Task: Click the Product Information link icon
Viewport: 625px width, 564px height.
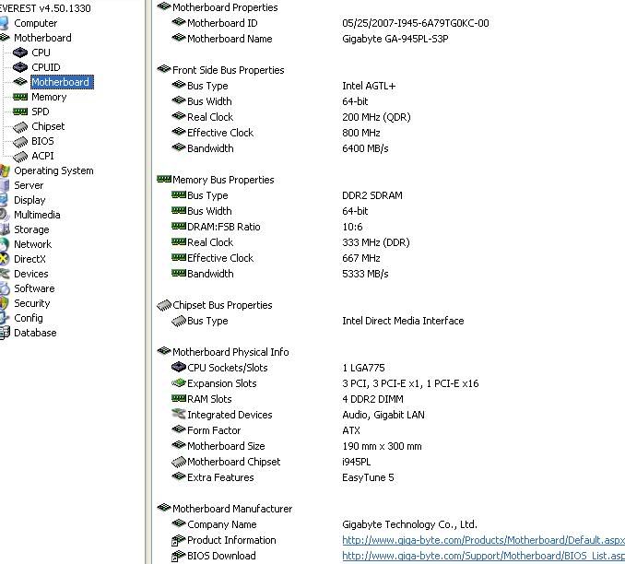Action: pos(179,540)
